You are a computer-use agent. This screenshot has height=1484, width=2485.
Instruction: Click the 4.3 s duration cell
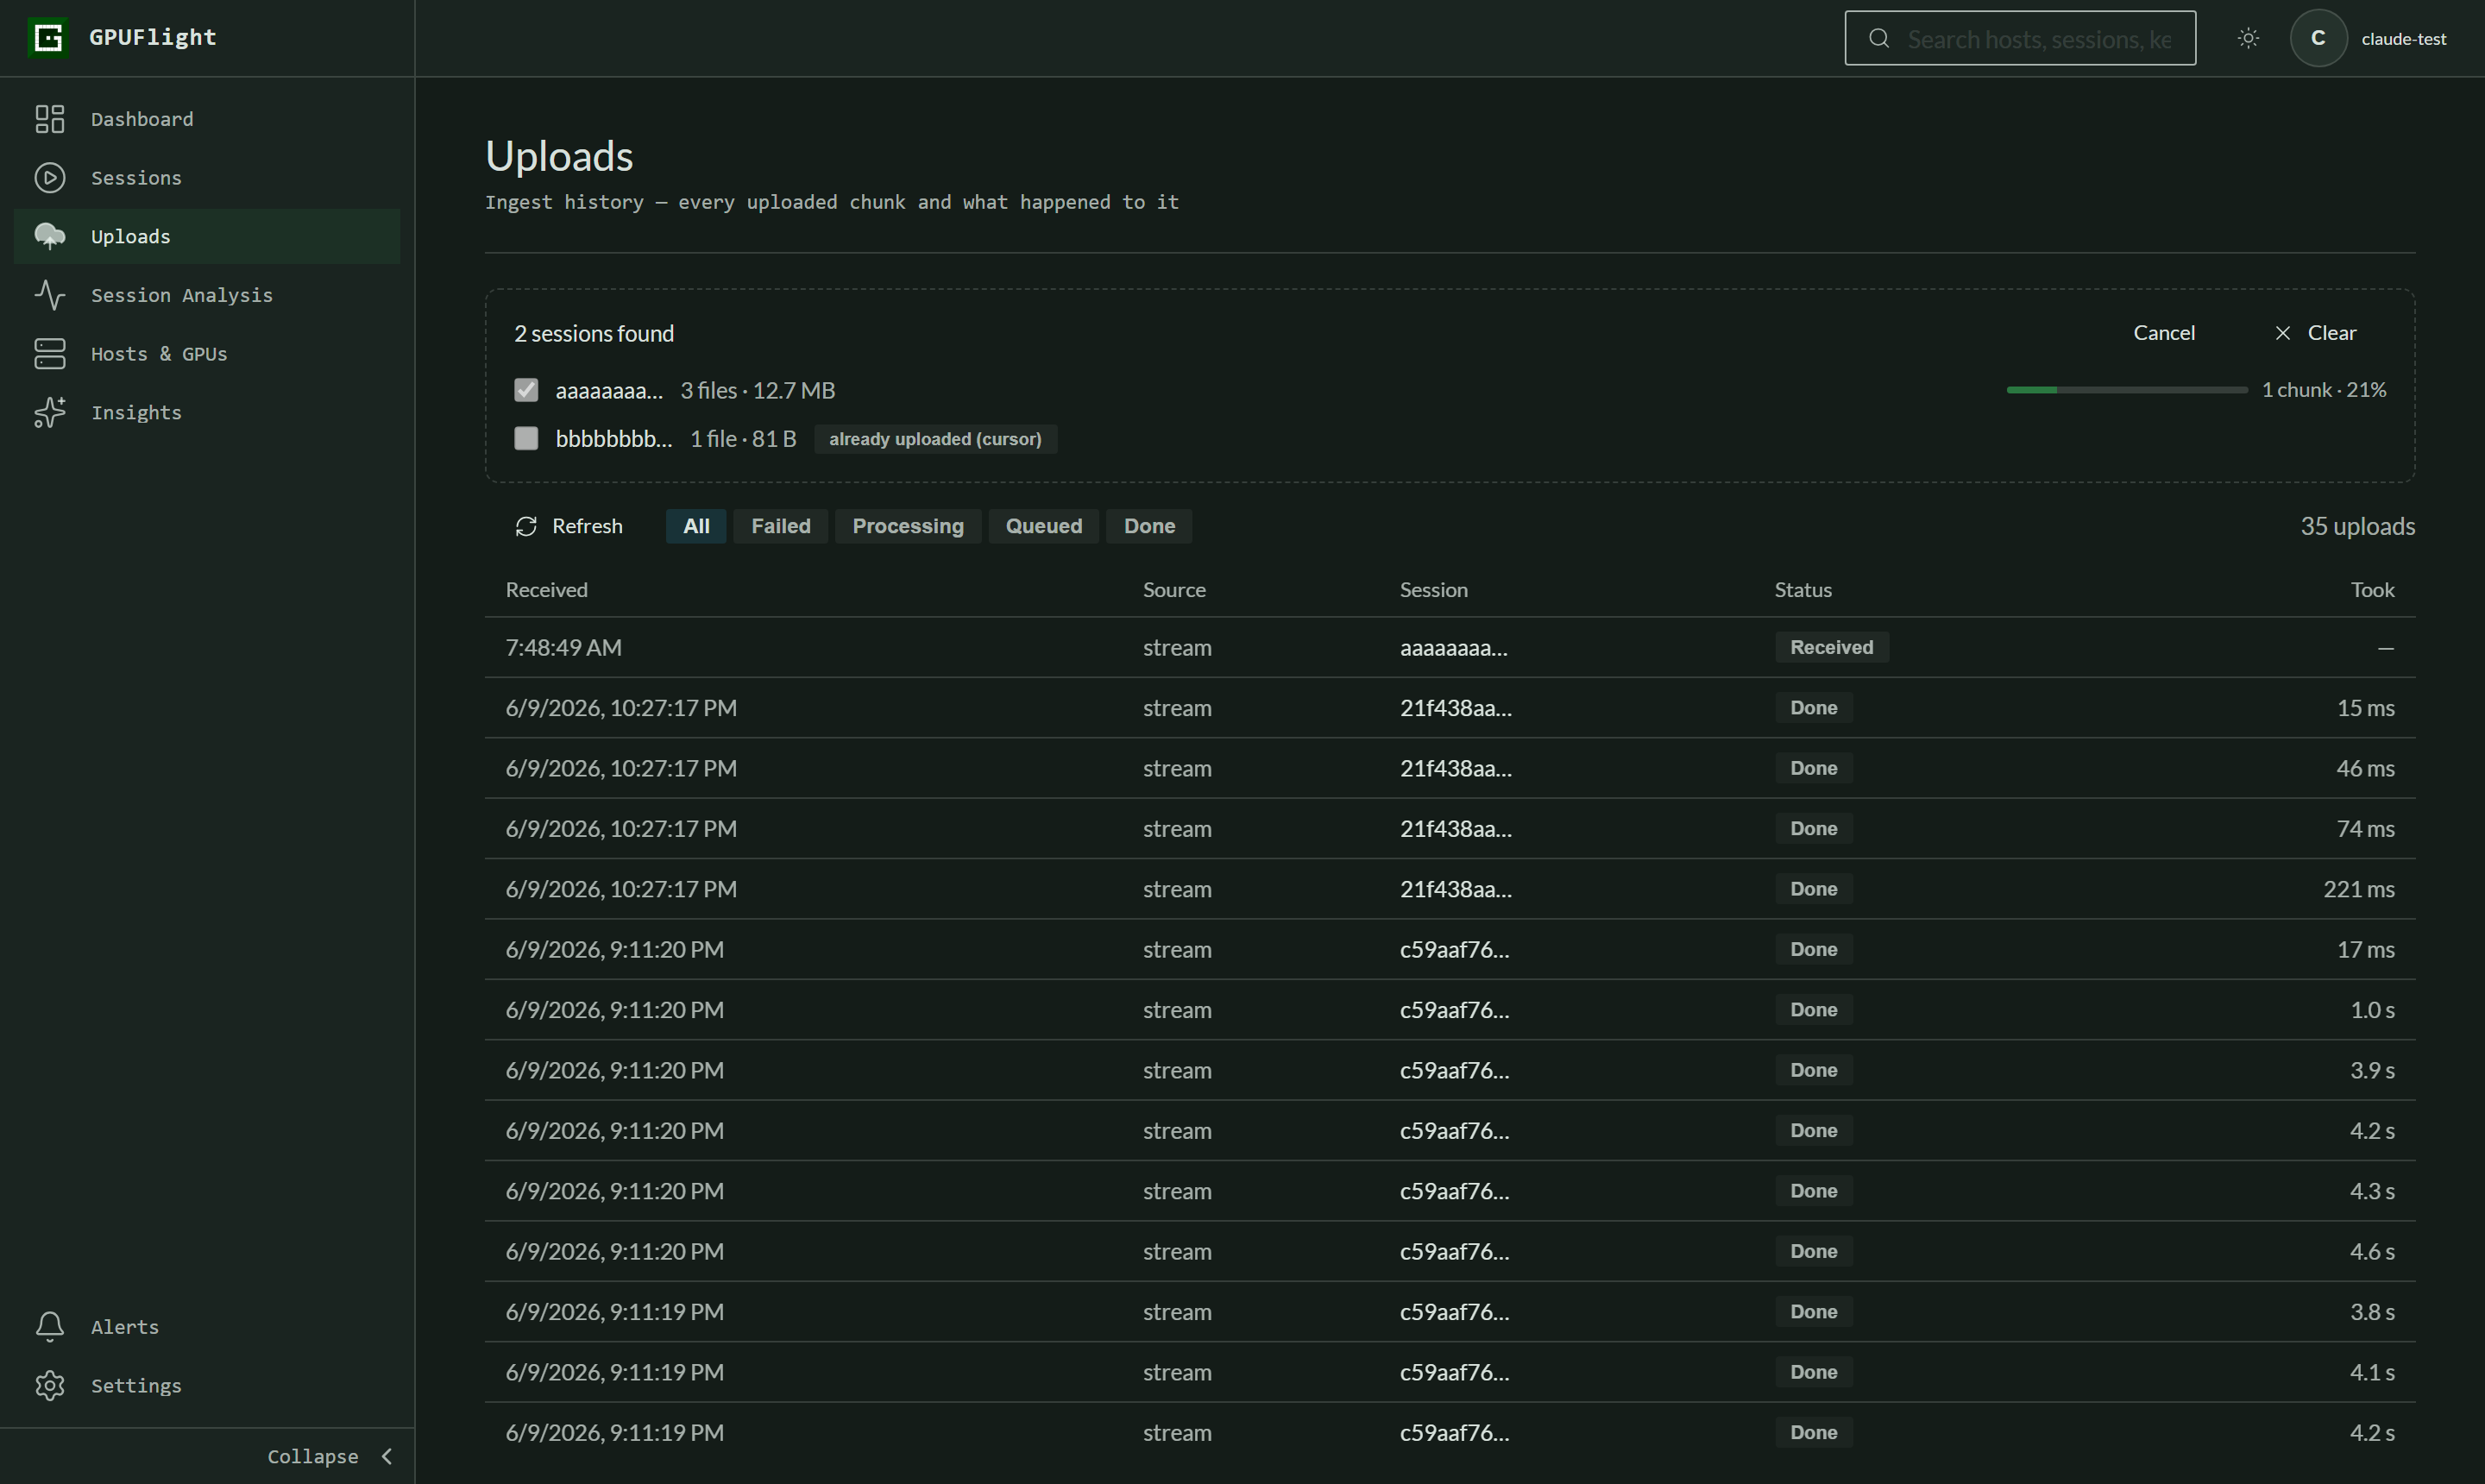(x=2372, y=1191)
